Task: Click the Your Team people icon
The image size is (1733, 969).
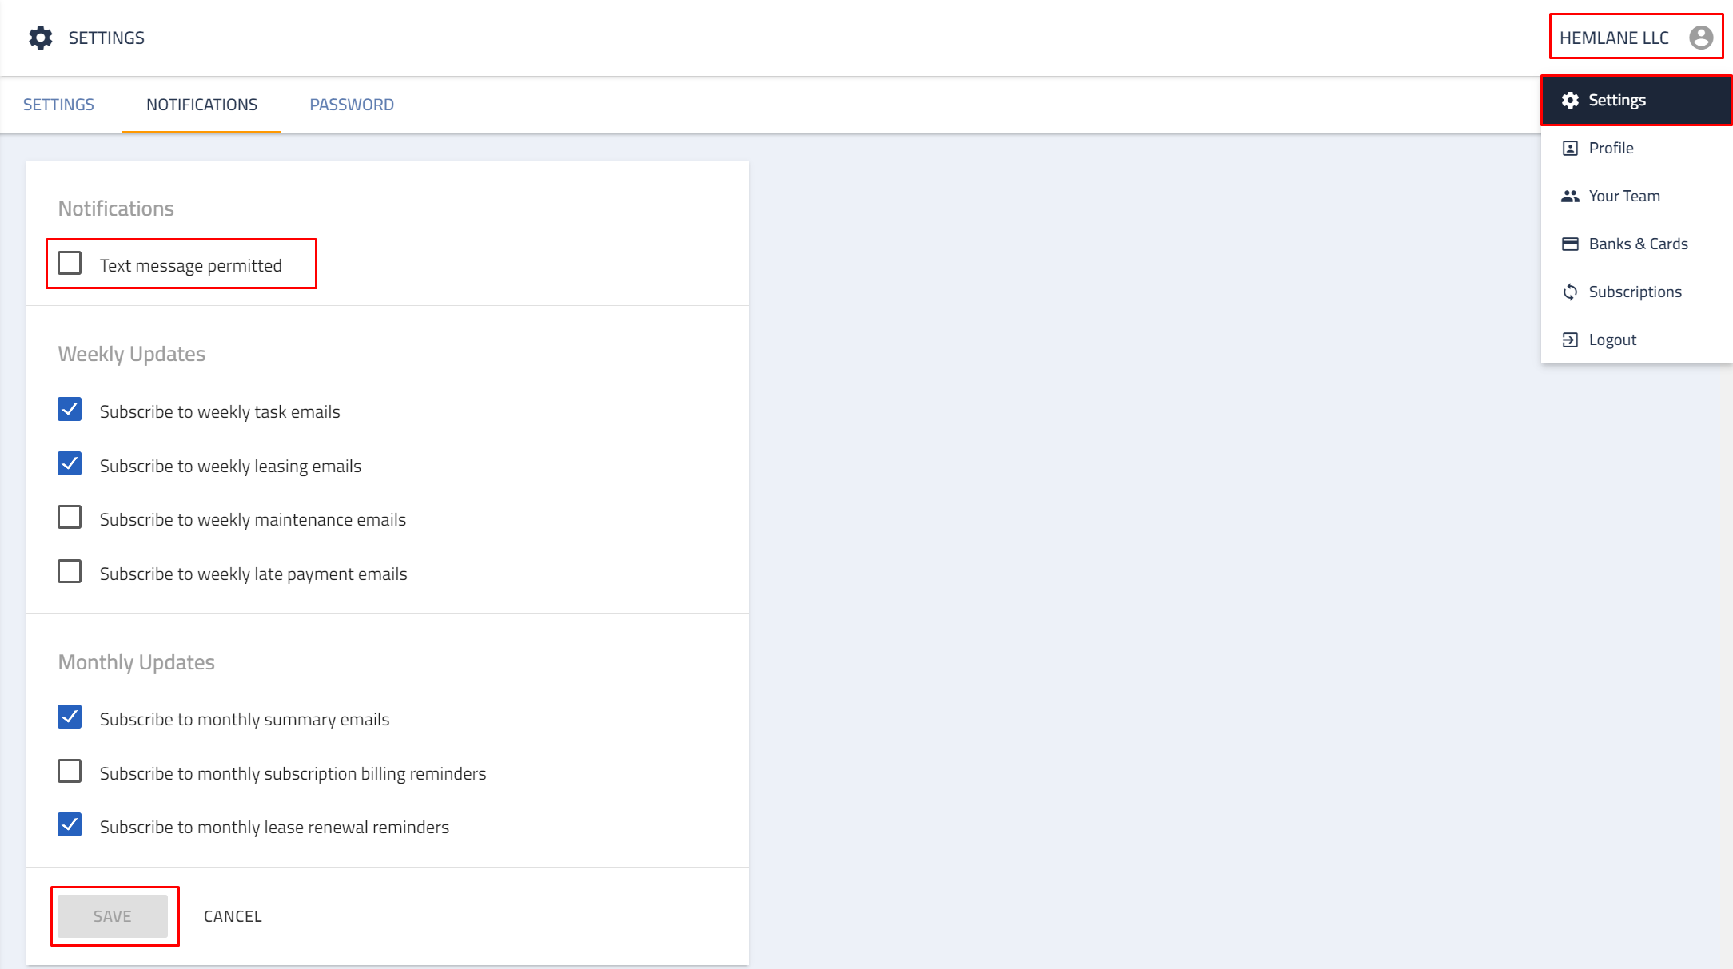Action: (1570, 196)
